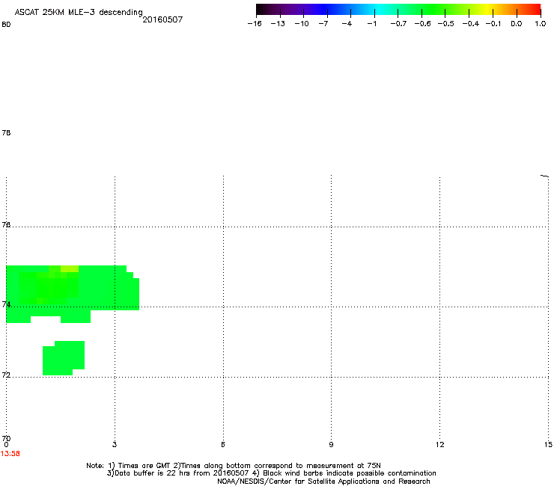The width and height of the screenshot is (554, 486).
Task: Click the wind barb mark at the top right
Action: pyautogui.click(x=544, y=176)
